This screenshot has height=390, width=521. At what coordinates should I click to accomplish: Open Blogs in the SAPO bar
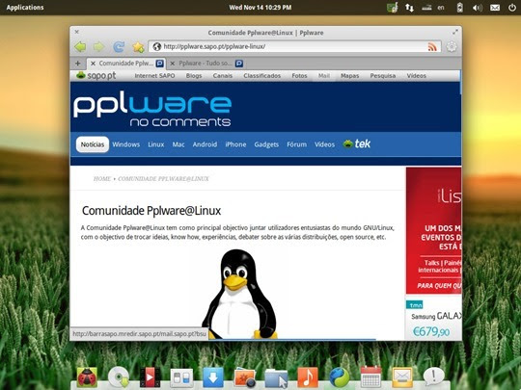(194, 76)
